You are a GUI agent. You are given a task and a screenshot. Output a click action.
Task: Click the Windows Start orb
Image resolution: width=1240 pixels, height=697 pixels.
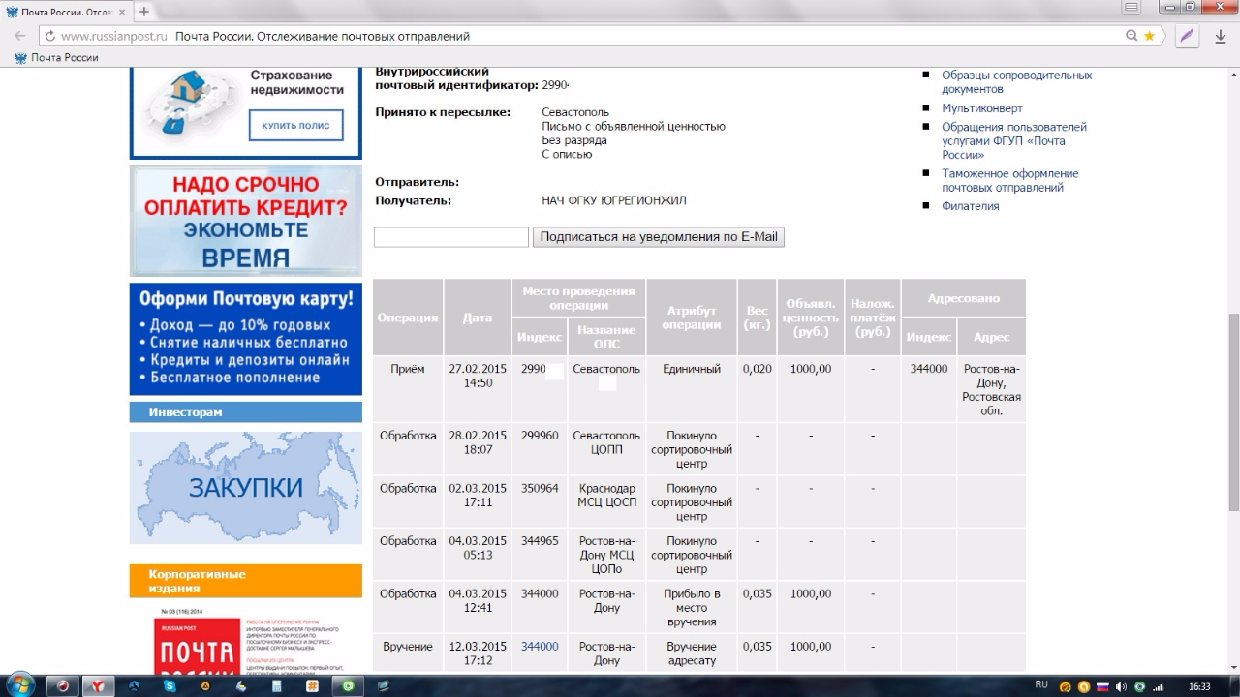point(19,684)
